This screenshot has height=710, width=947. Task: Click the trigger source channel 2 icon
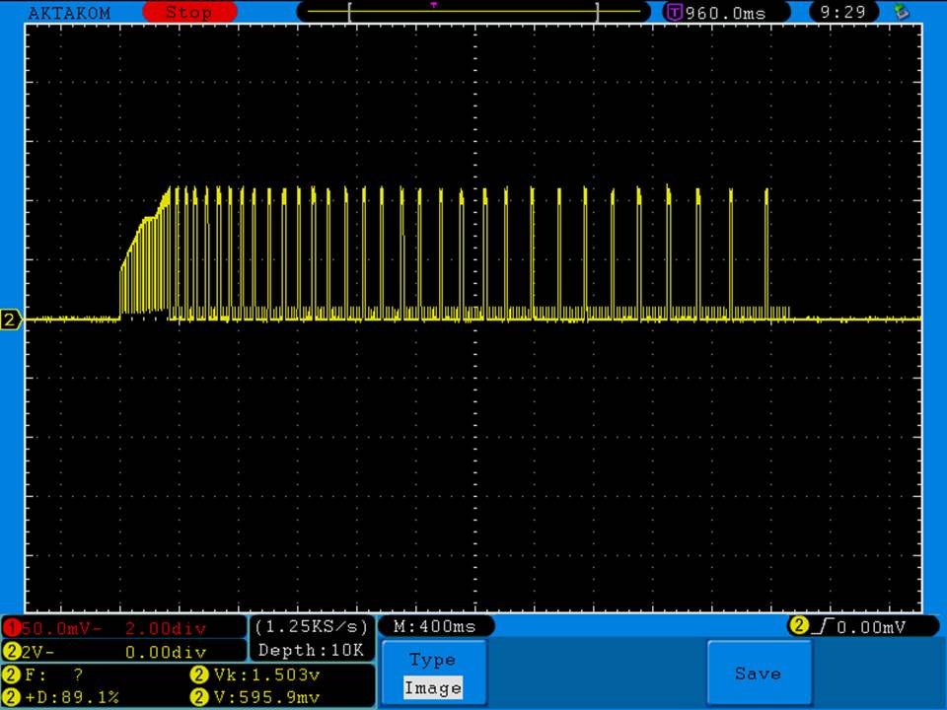pos(797,626)
